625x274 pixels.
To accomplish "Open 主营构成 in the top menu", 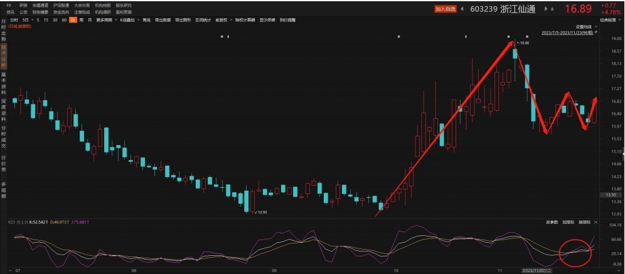I will click(82, 13).
